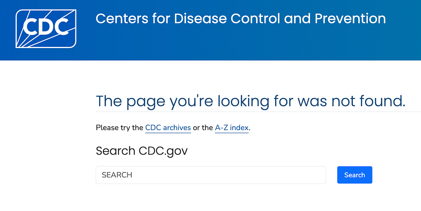Select the page not found heading

(250, 101)
